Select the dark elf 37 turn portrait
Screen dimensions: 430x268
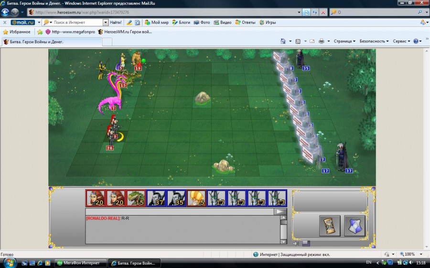(156, 198)
